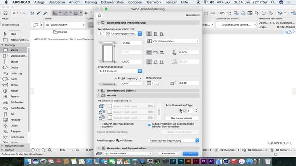This screenshot has height=166, width=296.
Task: Select double-slanted wall complexity icon
Action: (162, 62)
